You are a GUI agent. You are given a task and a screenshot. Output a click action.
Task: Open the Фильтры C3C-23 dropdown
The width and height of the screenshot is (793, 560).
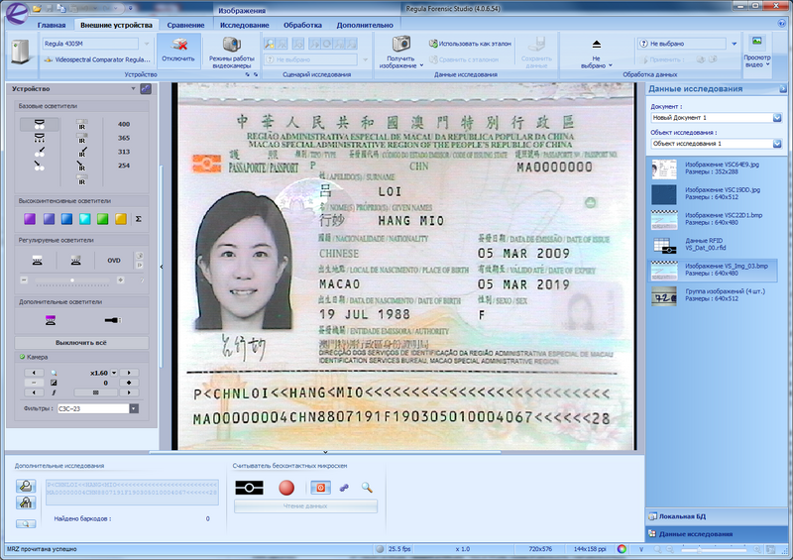[x=134, y=407]
